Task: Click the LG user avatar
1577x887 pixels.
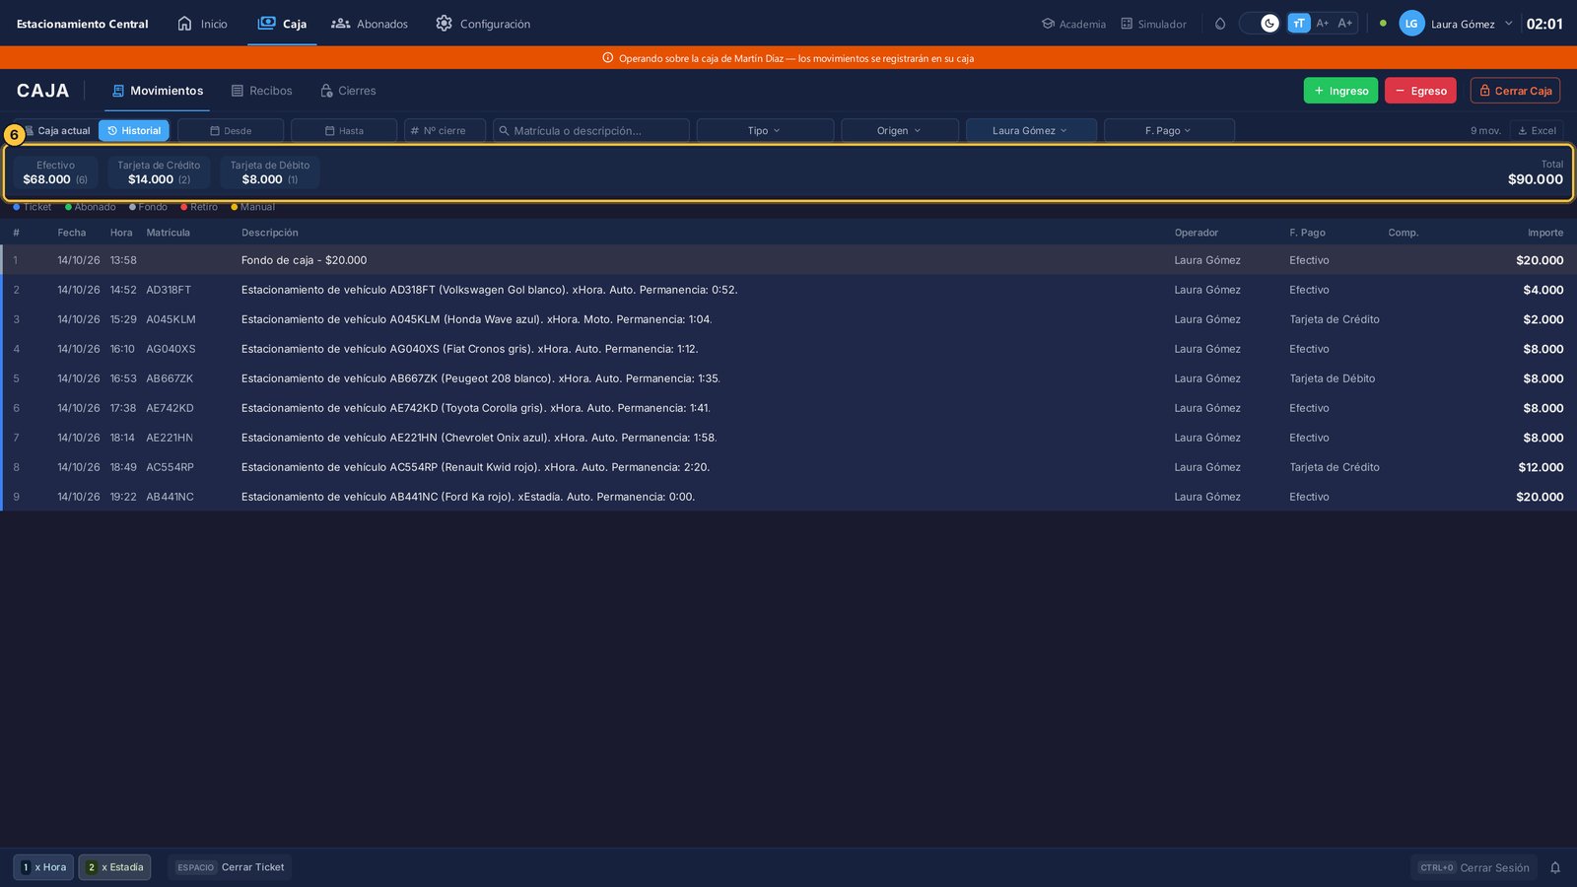Action: (1411, 24)
